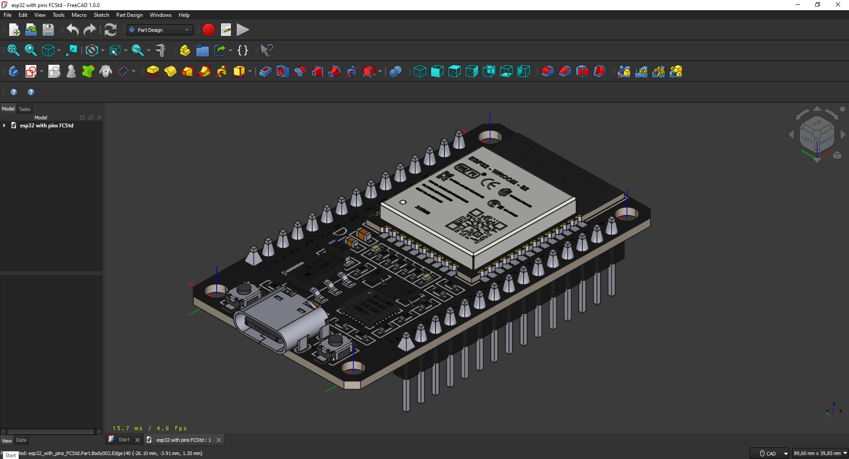The image size is (849, 459).
Task: Open the Macros dialog icon
Action: 226,30
